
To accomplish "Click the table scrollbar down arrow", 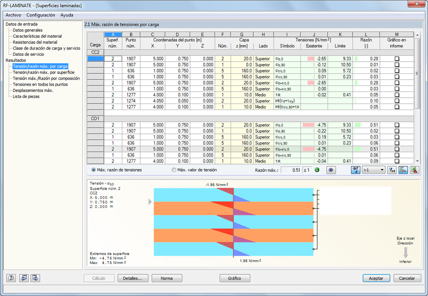I will [417, 161].
